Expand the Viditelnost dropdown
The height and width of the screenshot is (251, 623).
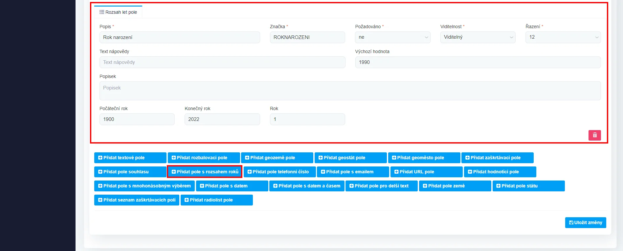[x=478, y=37]
